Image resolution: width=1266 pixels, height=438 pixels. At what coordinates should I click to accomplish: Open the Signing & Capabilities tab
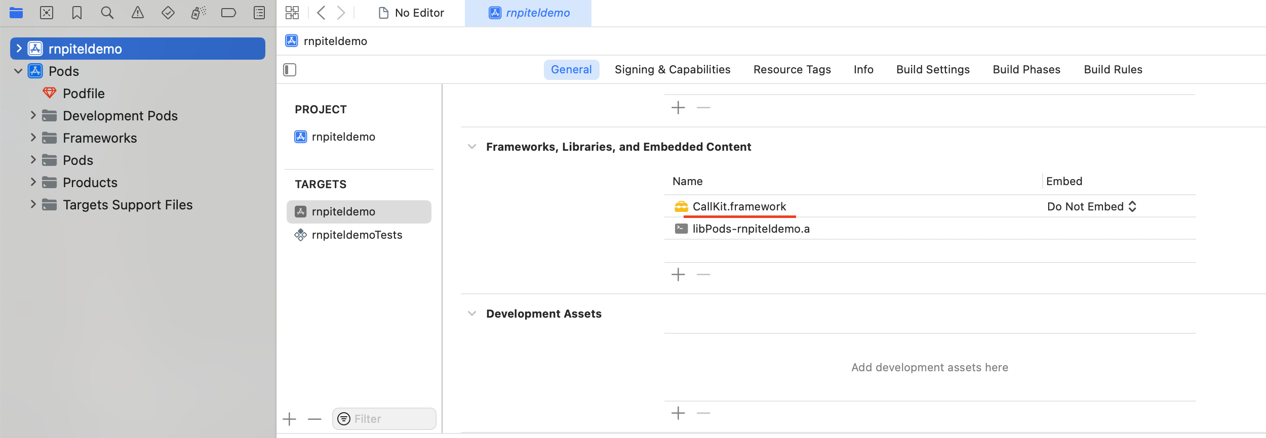(x=672, y=70)
